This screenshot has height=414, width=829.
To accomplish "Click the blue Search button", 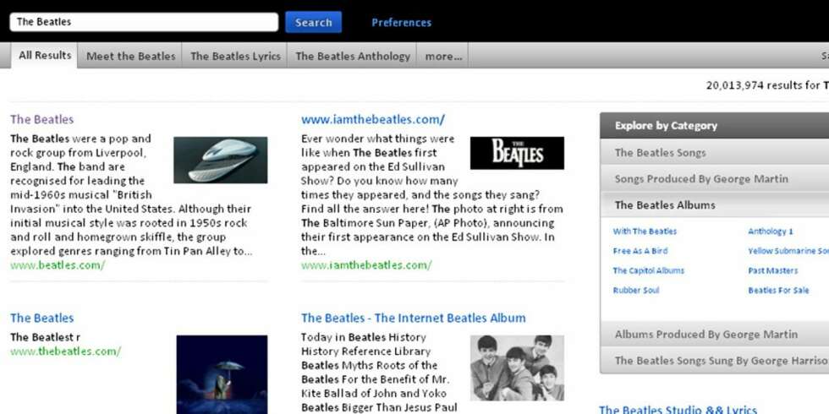I will [314, 22].
